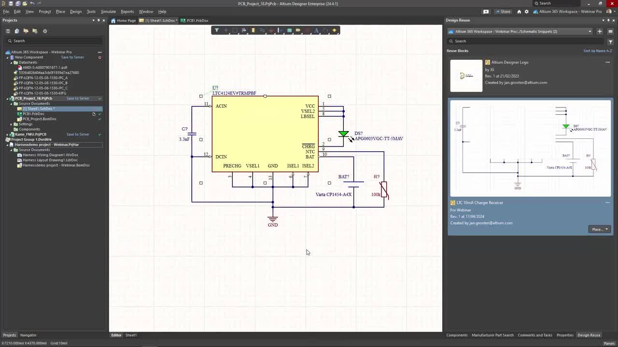The height and width of the screenshot is (347, 618).
Task: Place a sheet symbol with the green block icon
Action: (290, 30)
